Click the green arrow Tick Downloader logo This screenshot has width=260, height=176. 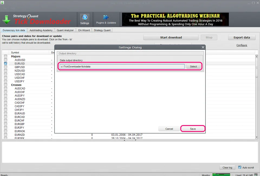[6, 19]
